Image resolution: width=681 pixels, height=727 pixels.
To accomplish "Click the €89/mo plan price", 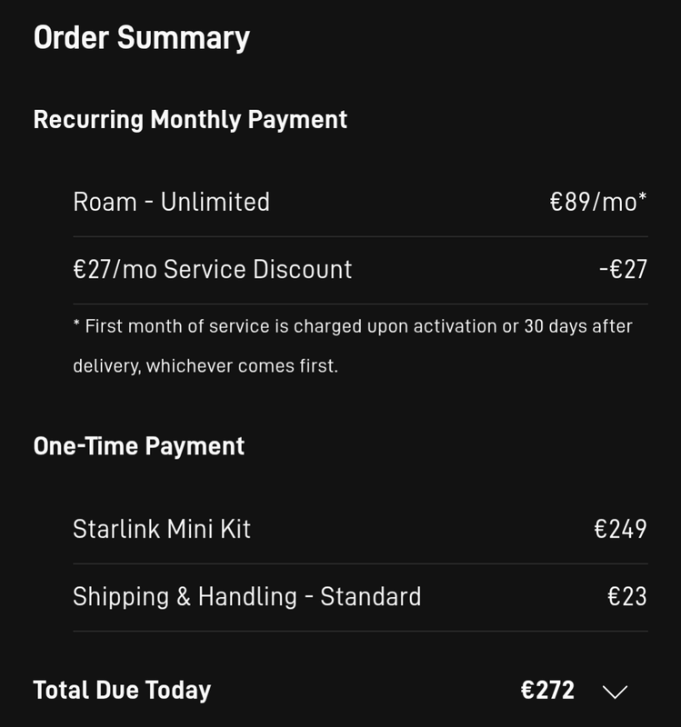I will pos(597,202).
